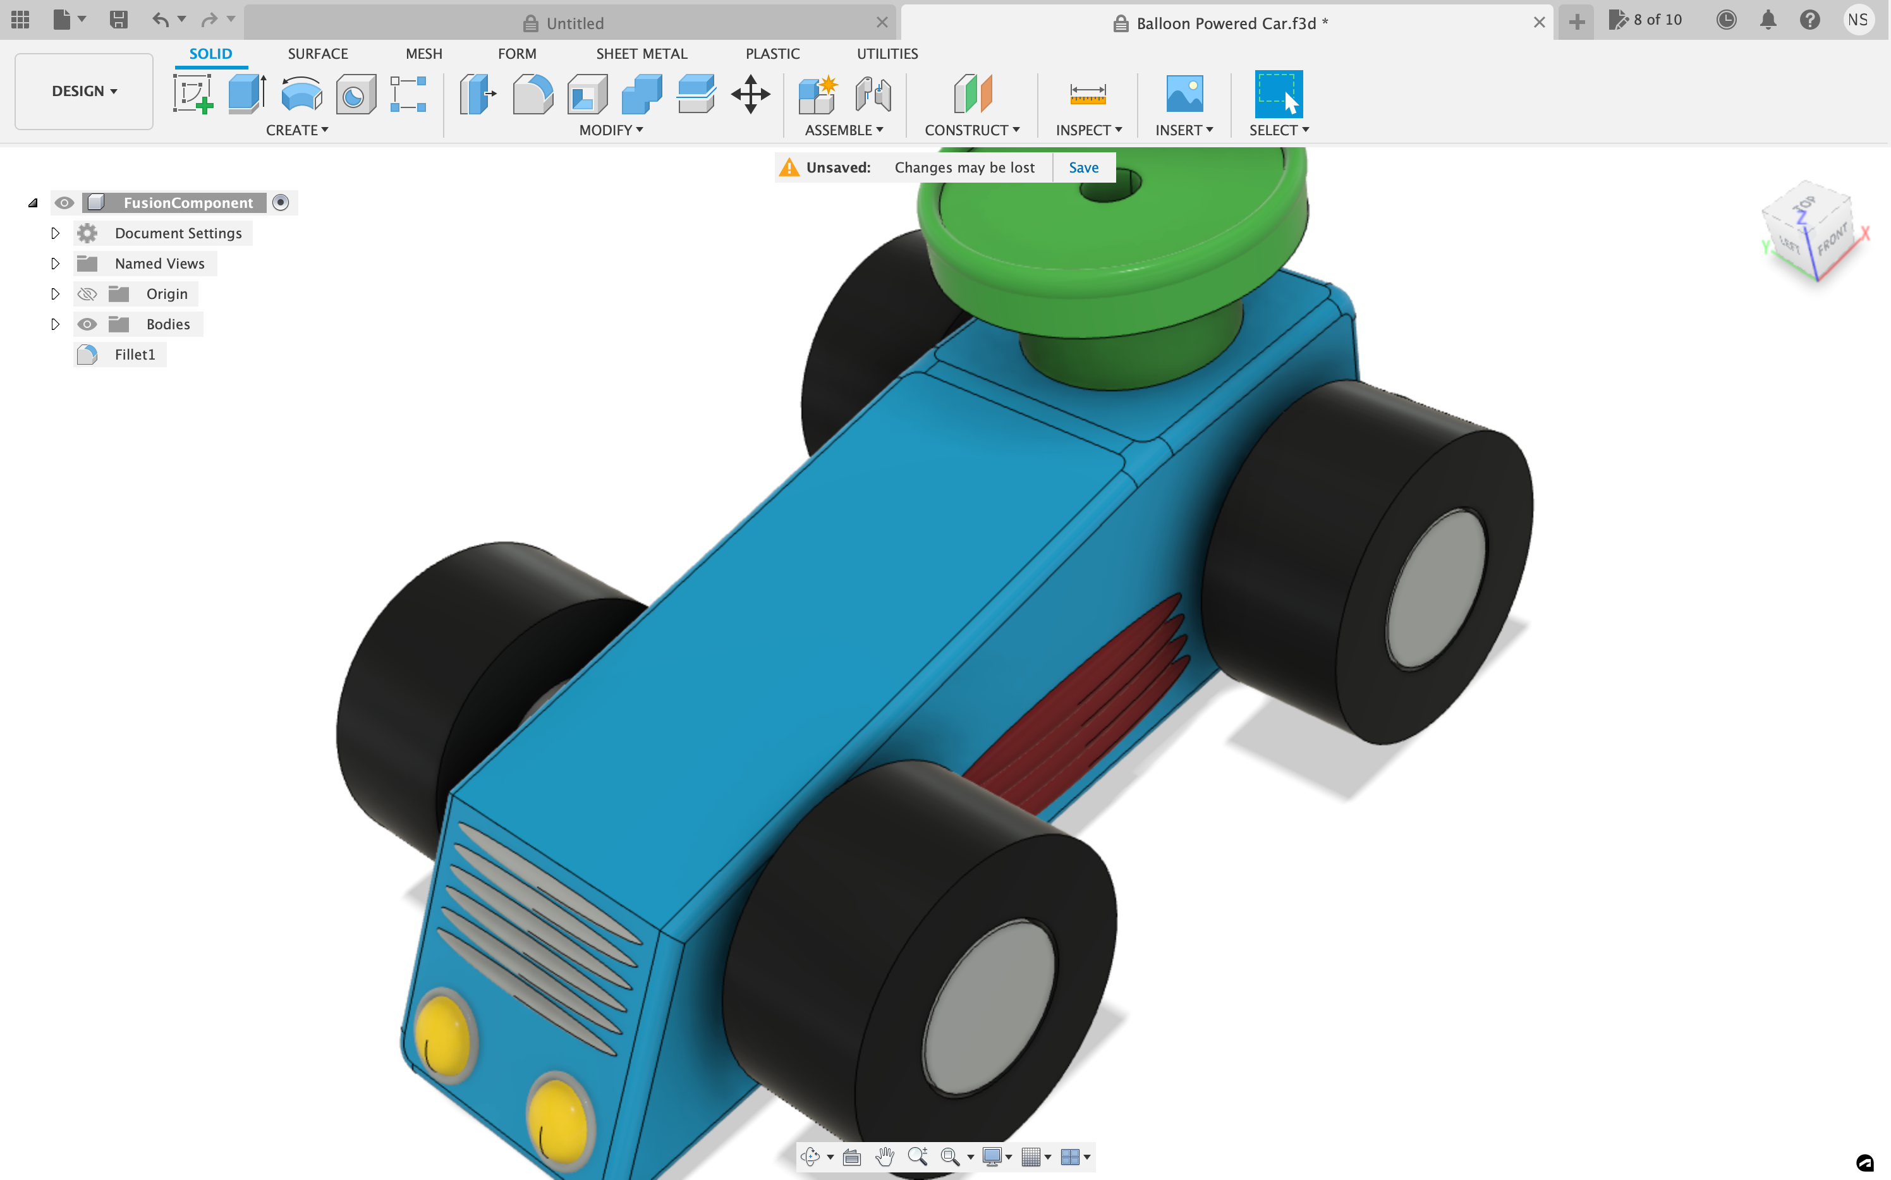Select the Create Sketch tool
The height and width of the screenshot is (1180, 1891).
[193, 94]
